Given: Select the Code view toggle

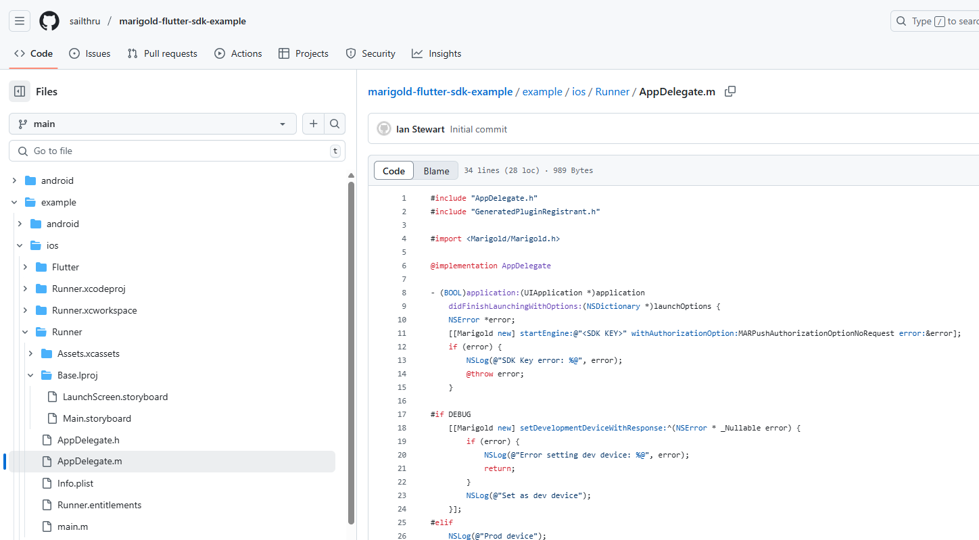Looking at the screenshot, I should click(x=393, y=171).
